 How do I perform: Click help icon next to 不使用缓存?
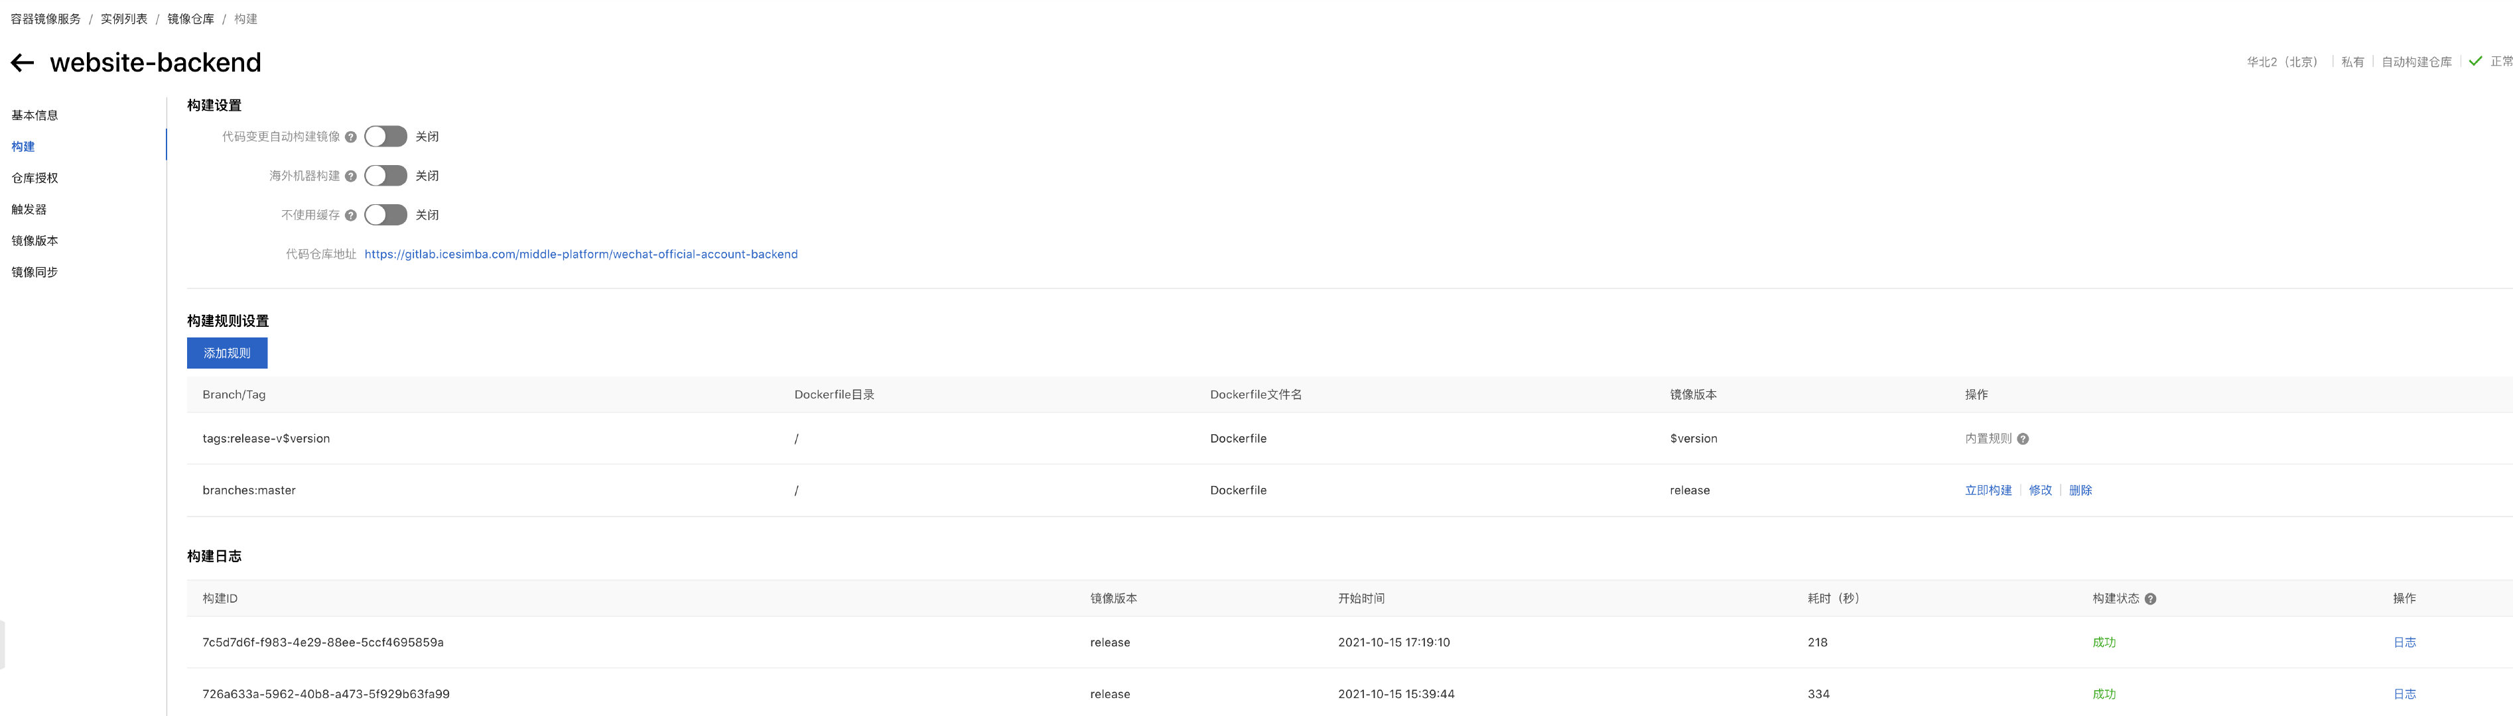[350, 215]
